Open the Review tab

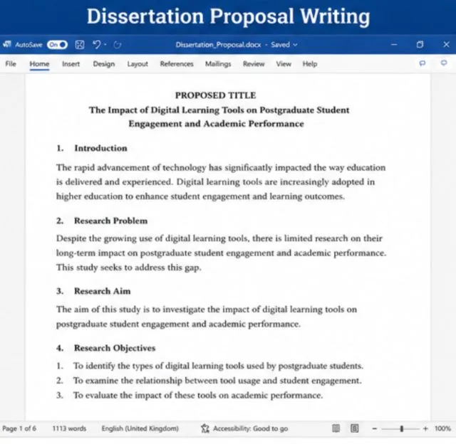(254, 63)
